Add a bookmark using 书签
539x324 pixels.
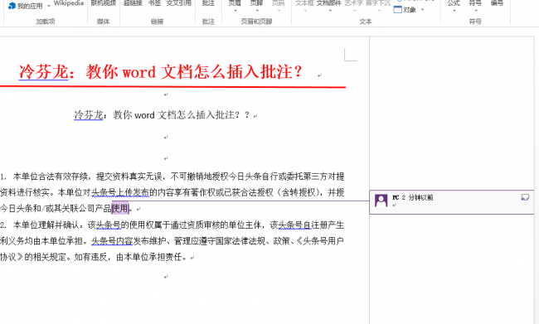pyautogui.click(x=155, y=3)
